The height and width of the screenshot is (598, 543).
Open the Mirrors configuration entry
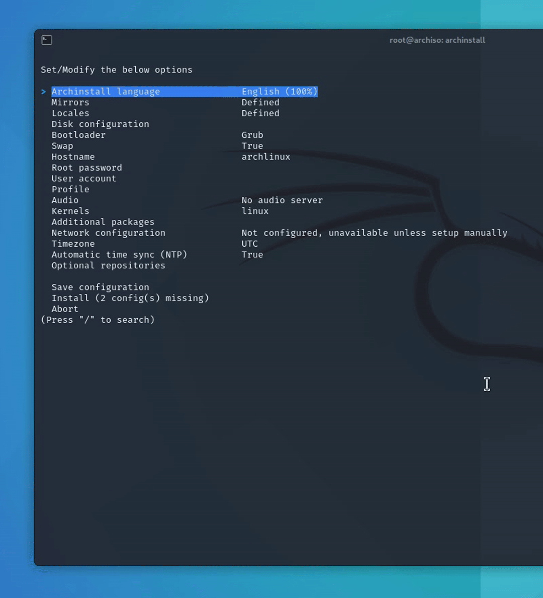click(70, 102)
